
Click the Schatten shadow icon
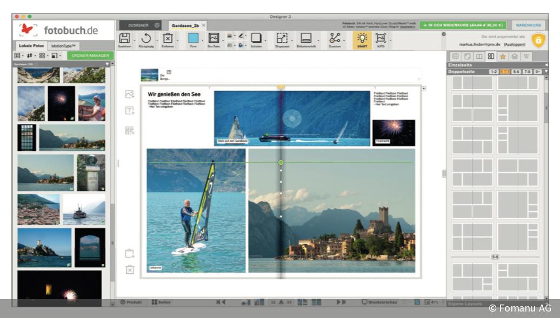tap(256, 38)
